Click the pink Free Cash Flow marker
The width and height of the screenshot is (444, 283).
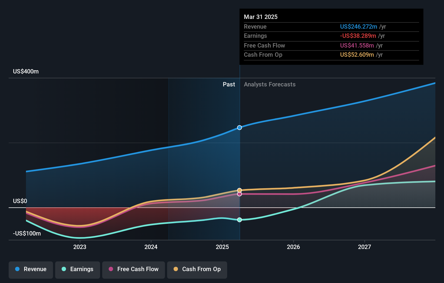click(x=240, y=194)
